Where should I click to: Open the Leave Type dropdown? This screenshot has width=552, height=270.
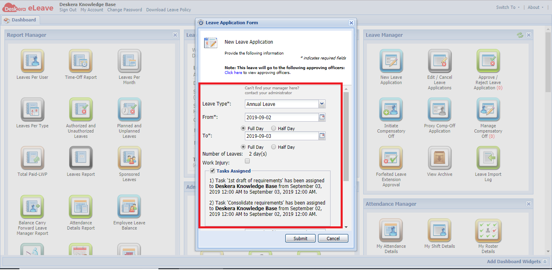point(322,104)
